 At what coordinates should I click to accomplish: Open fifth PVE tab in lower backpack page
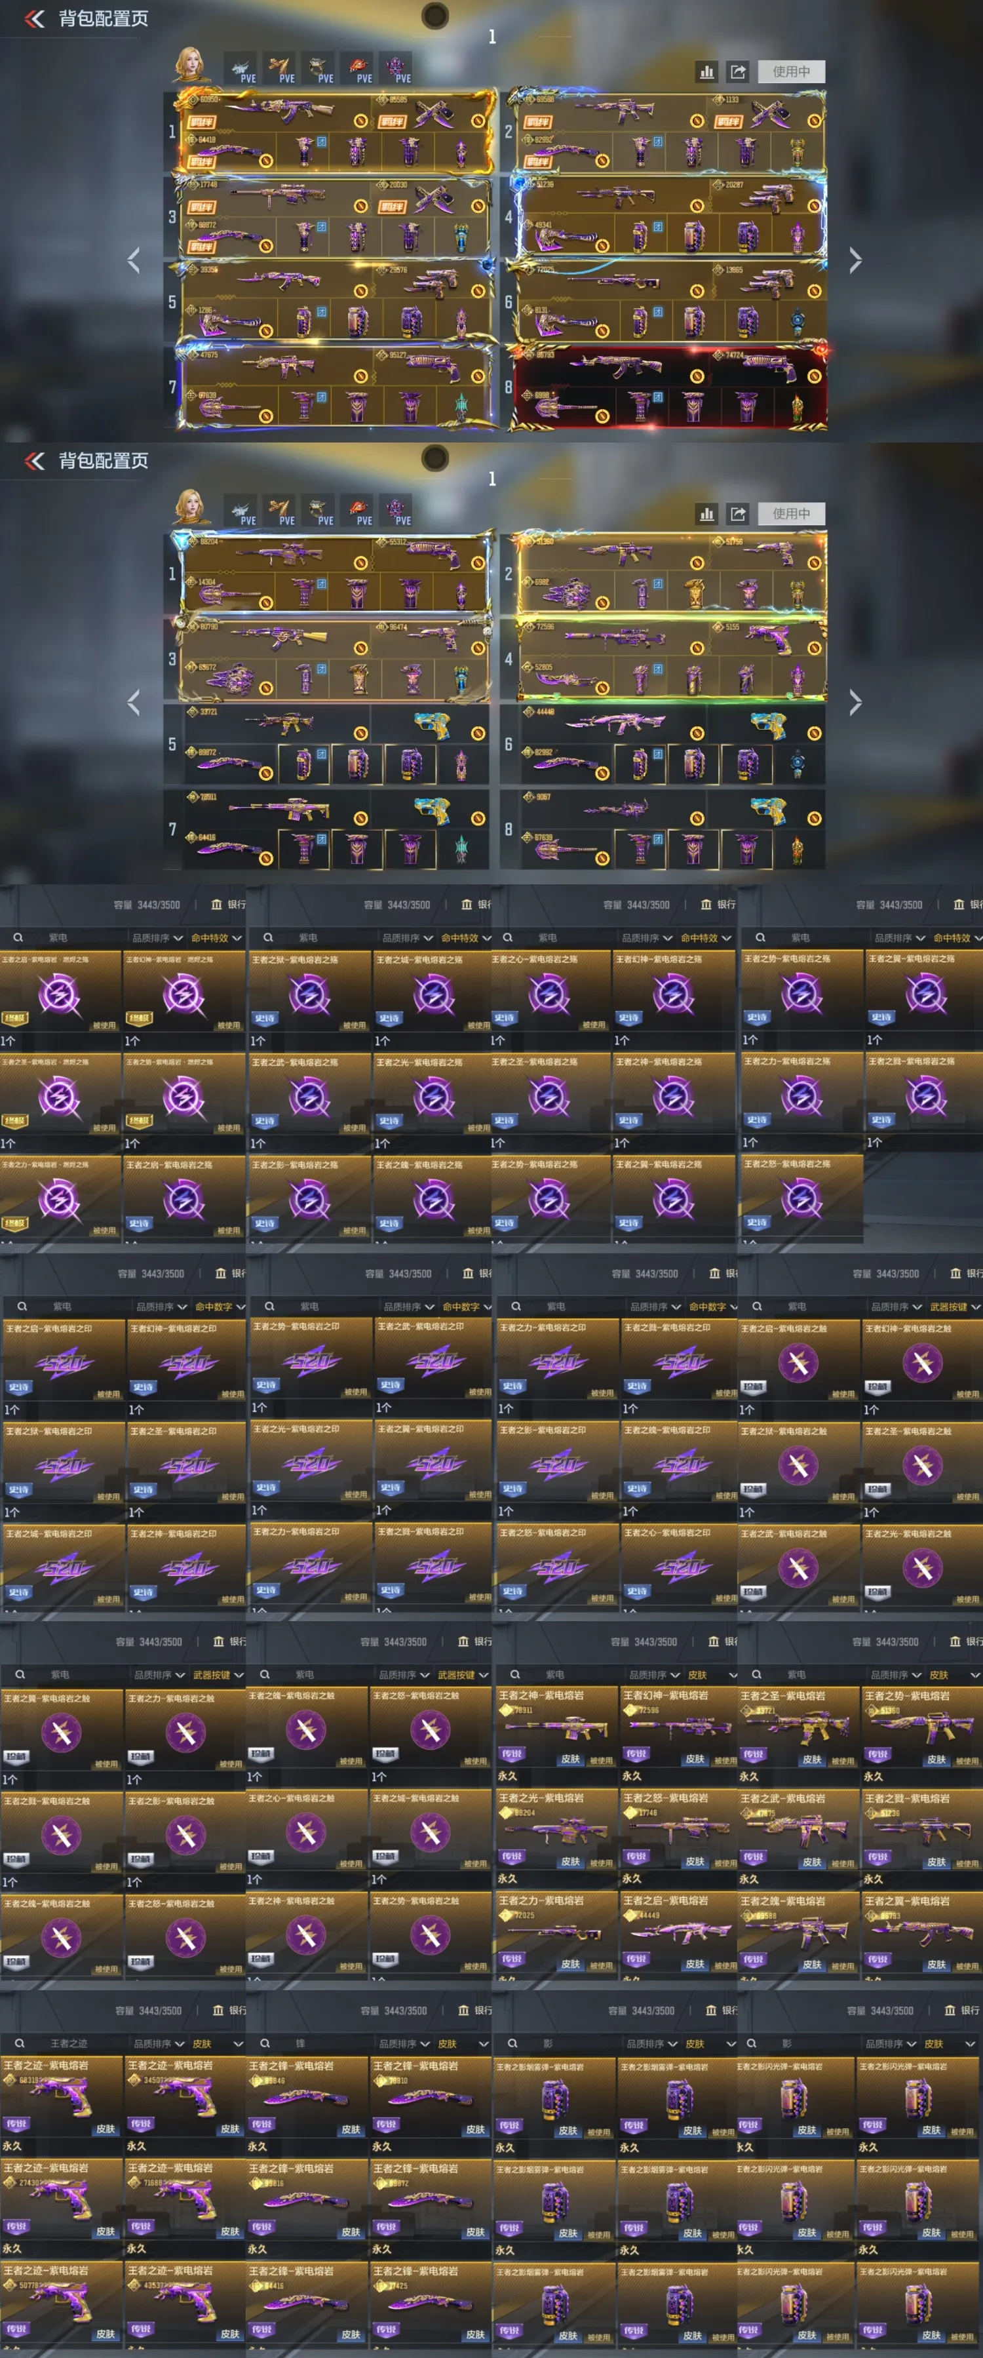pos(396,511)
